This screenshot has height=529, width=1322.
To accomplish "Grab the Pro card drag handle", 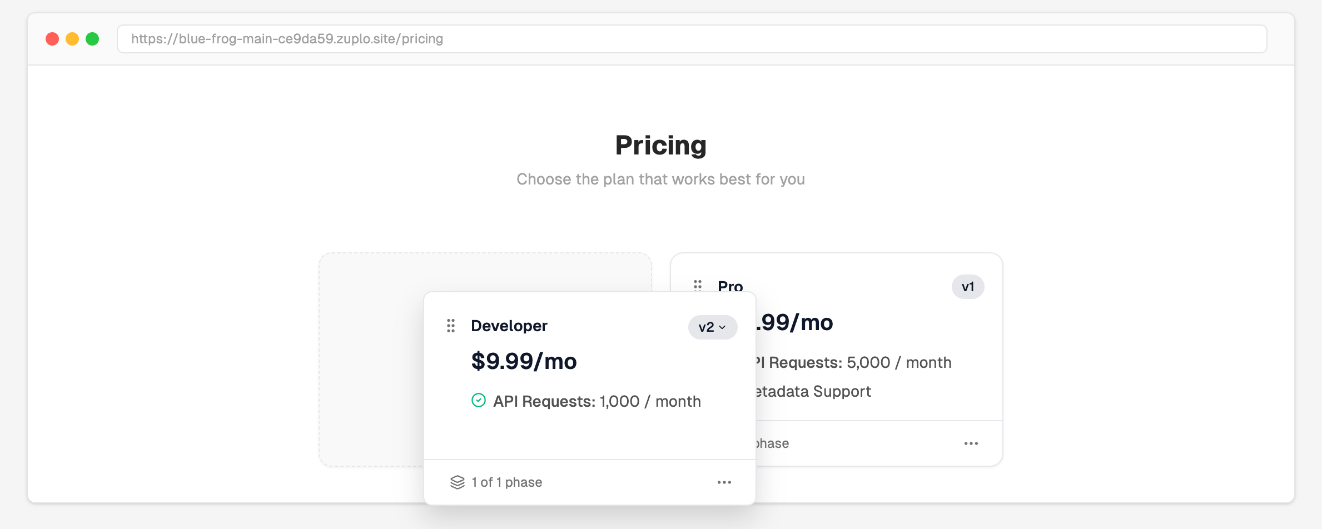I will [698, 286].
